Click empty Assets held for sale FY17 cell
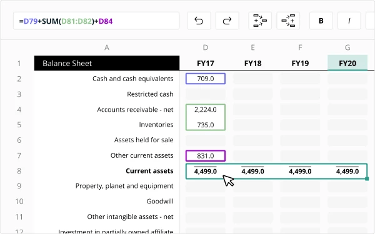The image size is (375, 234). [206, 140]
